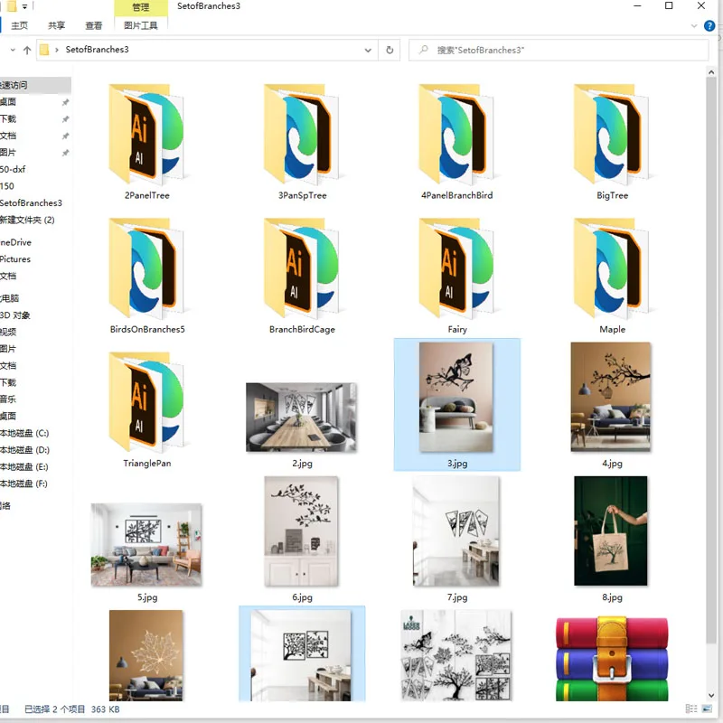Select the BigTree folder icon

tap(612, 134)
